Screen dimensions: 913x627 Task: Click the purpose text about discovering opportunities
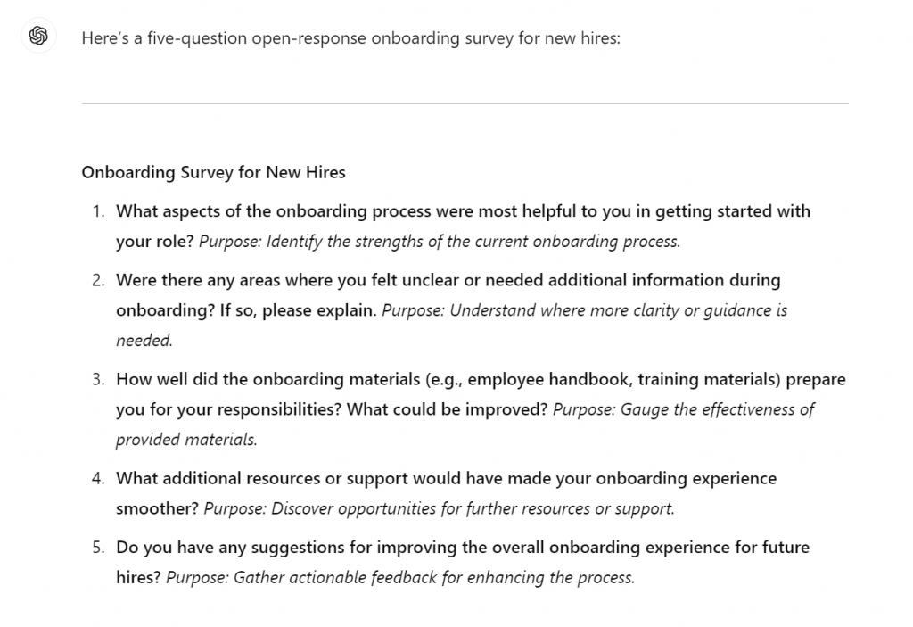(439, 508)
